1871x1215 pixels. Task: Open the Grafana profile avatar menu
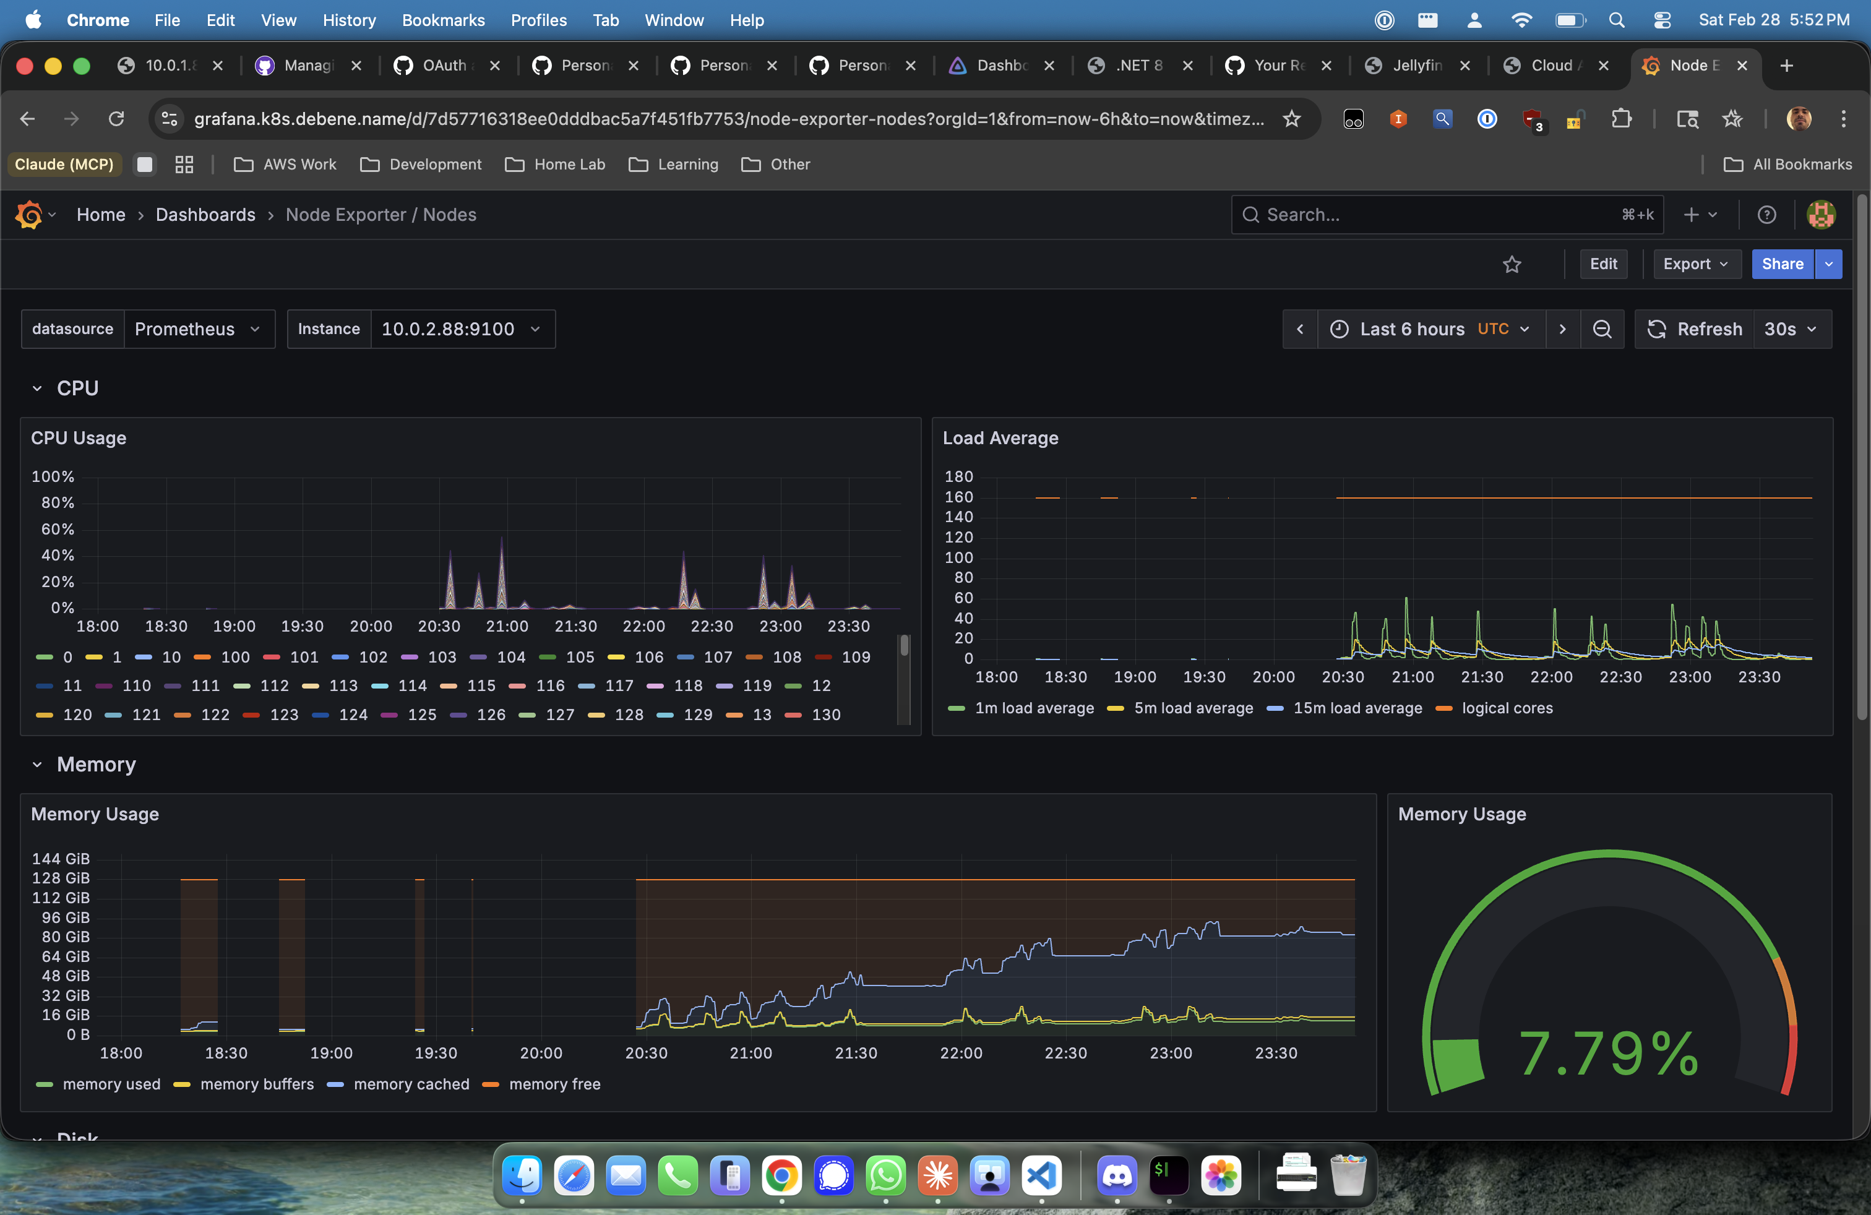pyautogui.click(x=1822, y=215)
